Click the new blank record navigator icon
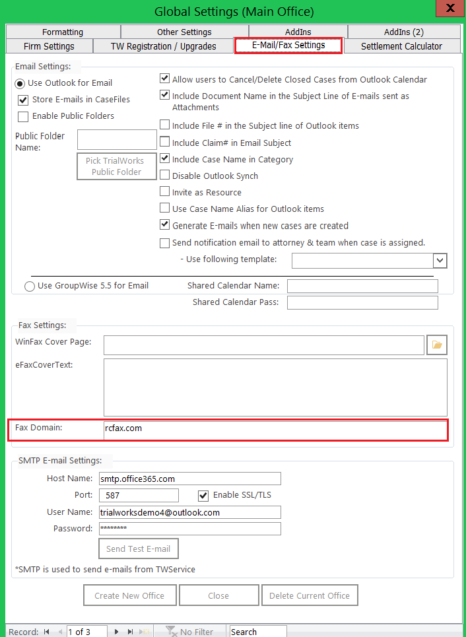Viewport: 466px width, 637px height. click(143, 632)
